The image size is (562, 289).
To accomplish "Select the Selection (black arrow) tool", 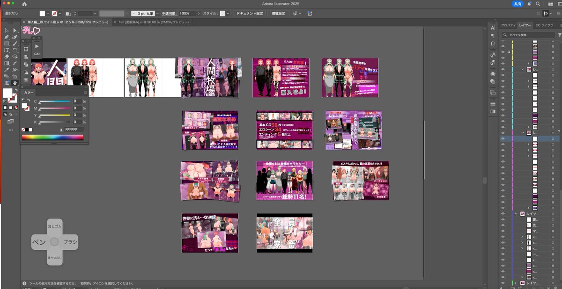I will point(7,30).
